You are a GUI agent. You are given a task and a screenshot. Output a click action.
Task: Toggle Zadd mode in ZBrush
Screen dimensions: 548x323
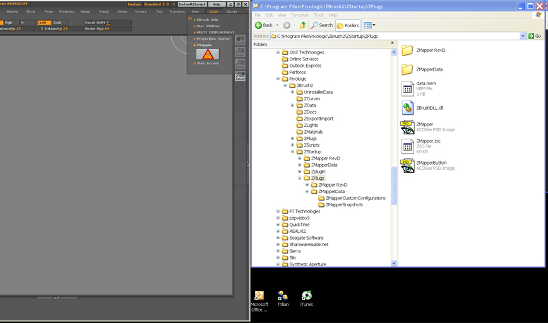pos(44,22)
